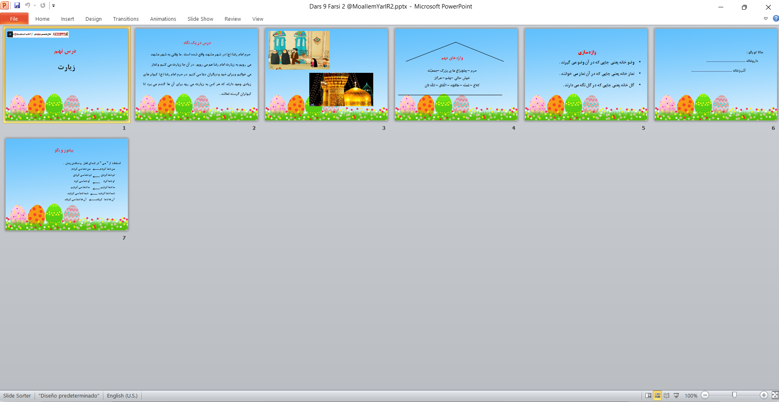This screenshot has height=402, width=779.
Task: Open the Undo history dropdown arrow
Action: [35, 6]
